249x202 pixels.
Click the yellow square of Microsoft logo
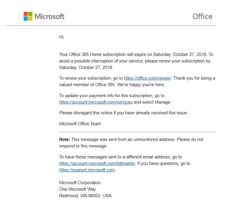pyautogui.click(x=30, y=18)
